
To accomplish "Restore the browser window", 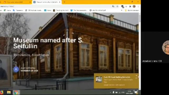I will coord(132,2).
